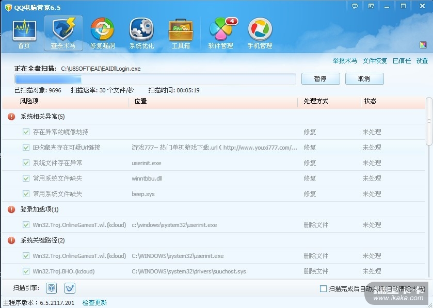Click the 已扫描对象: 9696 counter

(x=38, y=90)
